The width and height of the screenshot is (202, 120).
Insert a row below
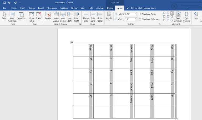63,17
